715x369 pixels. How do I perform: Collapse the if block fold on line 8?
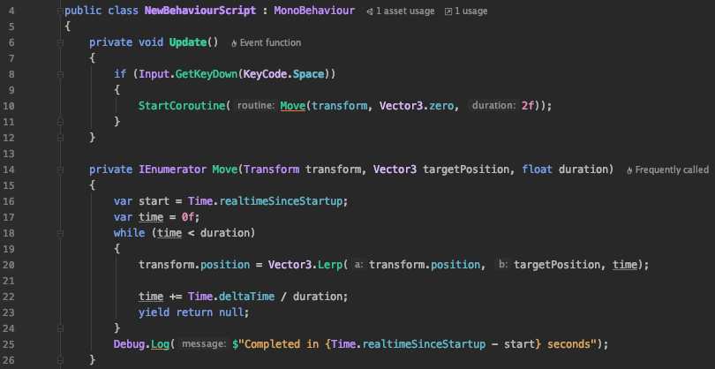pyautogui.click(x=60, y=75)
